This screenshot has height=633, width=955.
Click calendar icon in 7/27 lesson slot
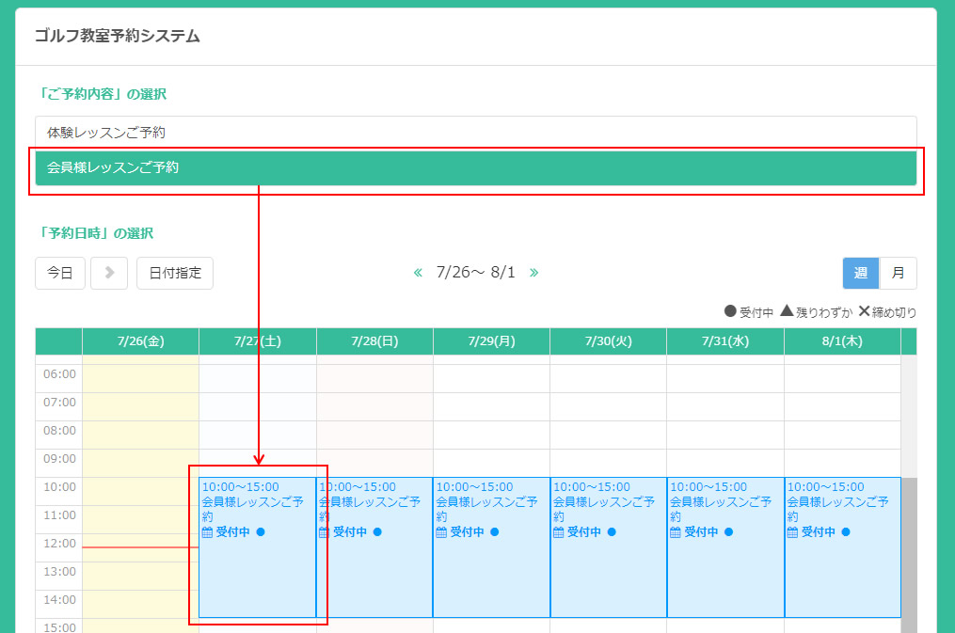point(208,532)
